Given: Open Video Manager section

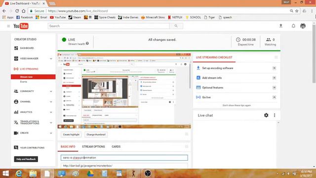Looking at the screenshot, I should click(x=29, y=58).
